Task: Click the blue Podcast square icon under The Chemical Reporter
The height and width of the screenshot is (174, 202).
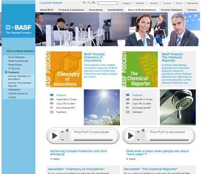Action: [128, 95]
